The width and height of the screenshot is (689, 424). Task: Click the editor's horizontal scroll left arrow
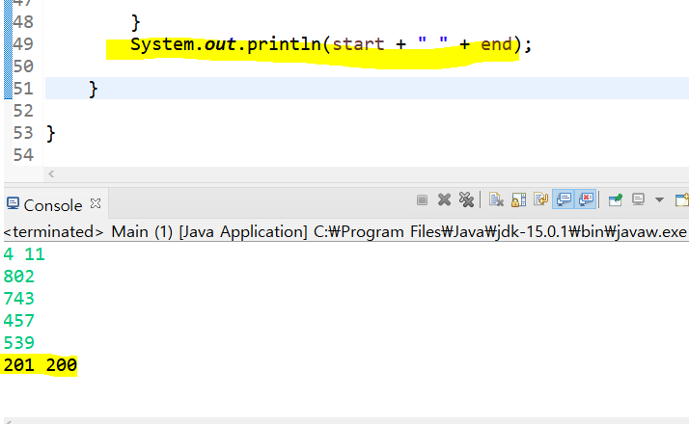click(51, 173)
